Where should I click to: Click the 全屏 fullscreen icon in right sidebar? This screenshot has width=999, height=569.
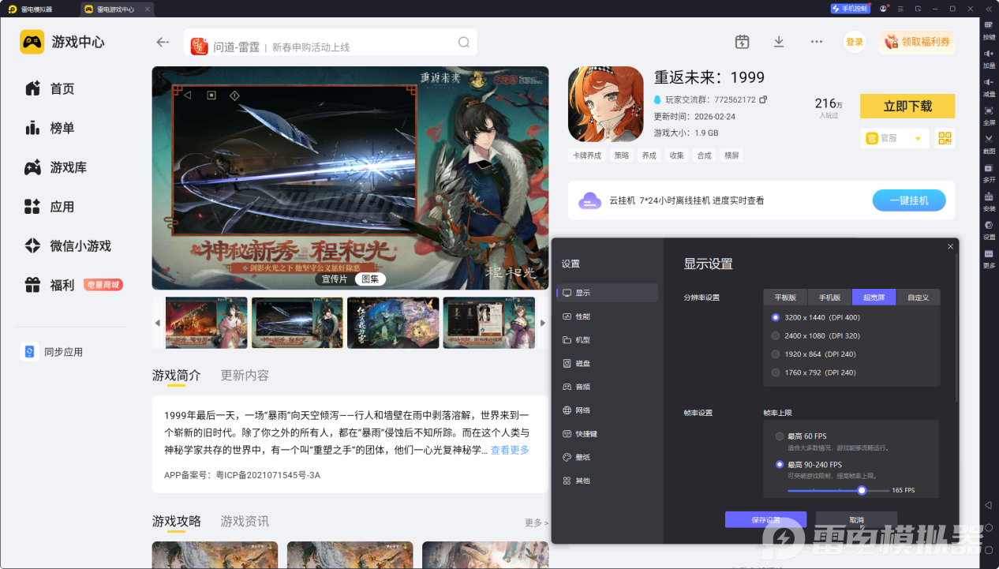[x=989, y=111]
